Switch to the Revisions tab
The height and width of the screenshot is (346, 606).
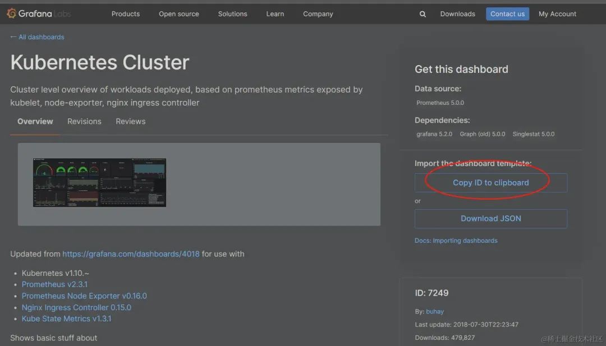84,121
